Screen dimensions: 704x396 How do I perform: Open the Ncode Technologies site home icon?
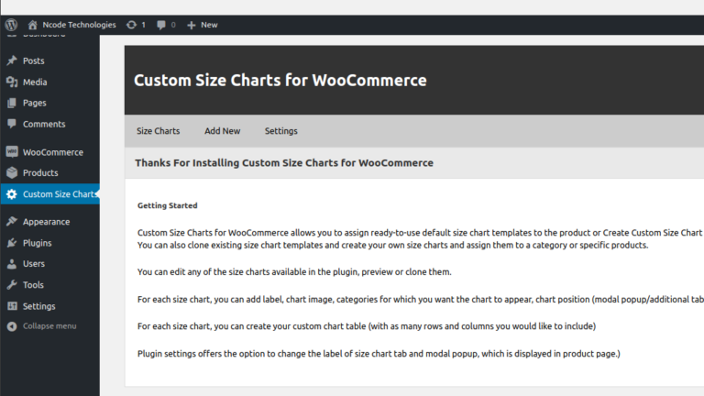(33, 25)
